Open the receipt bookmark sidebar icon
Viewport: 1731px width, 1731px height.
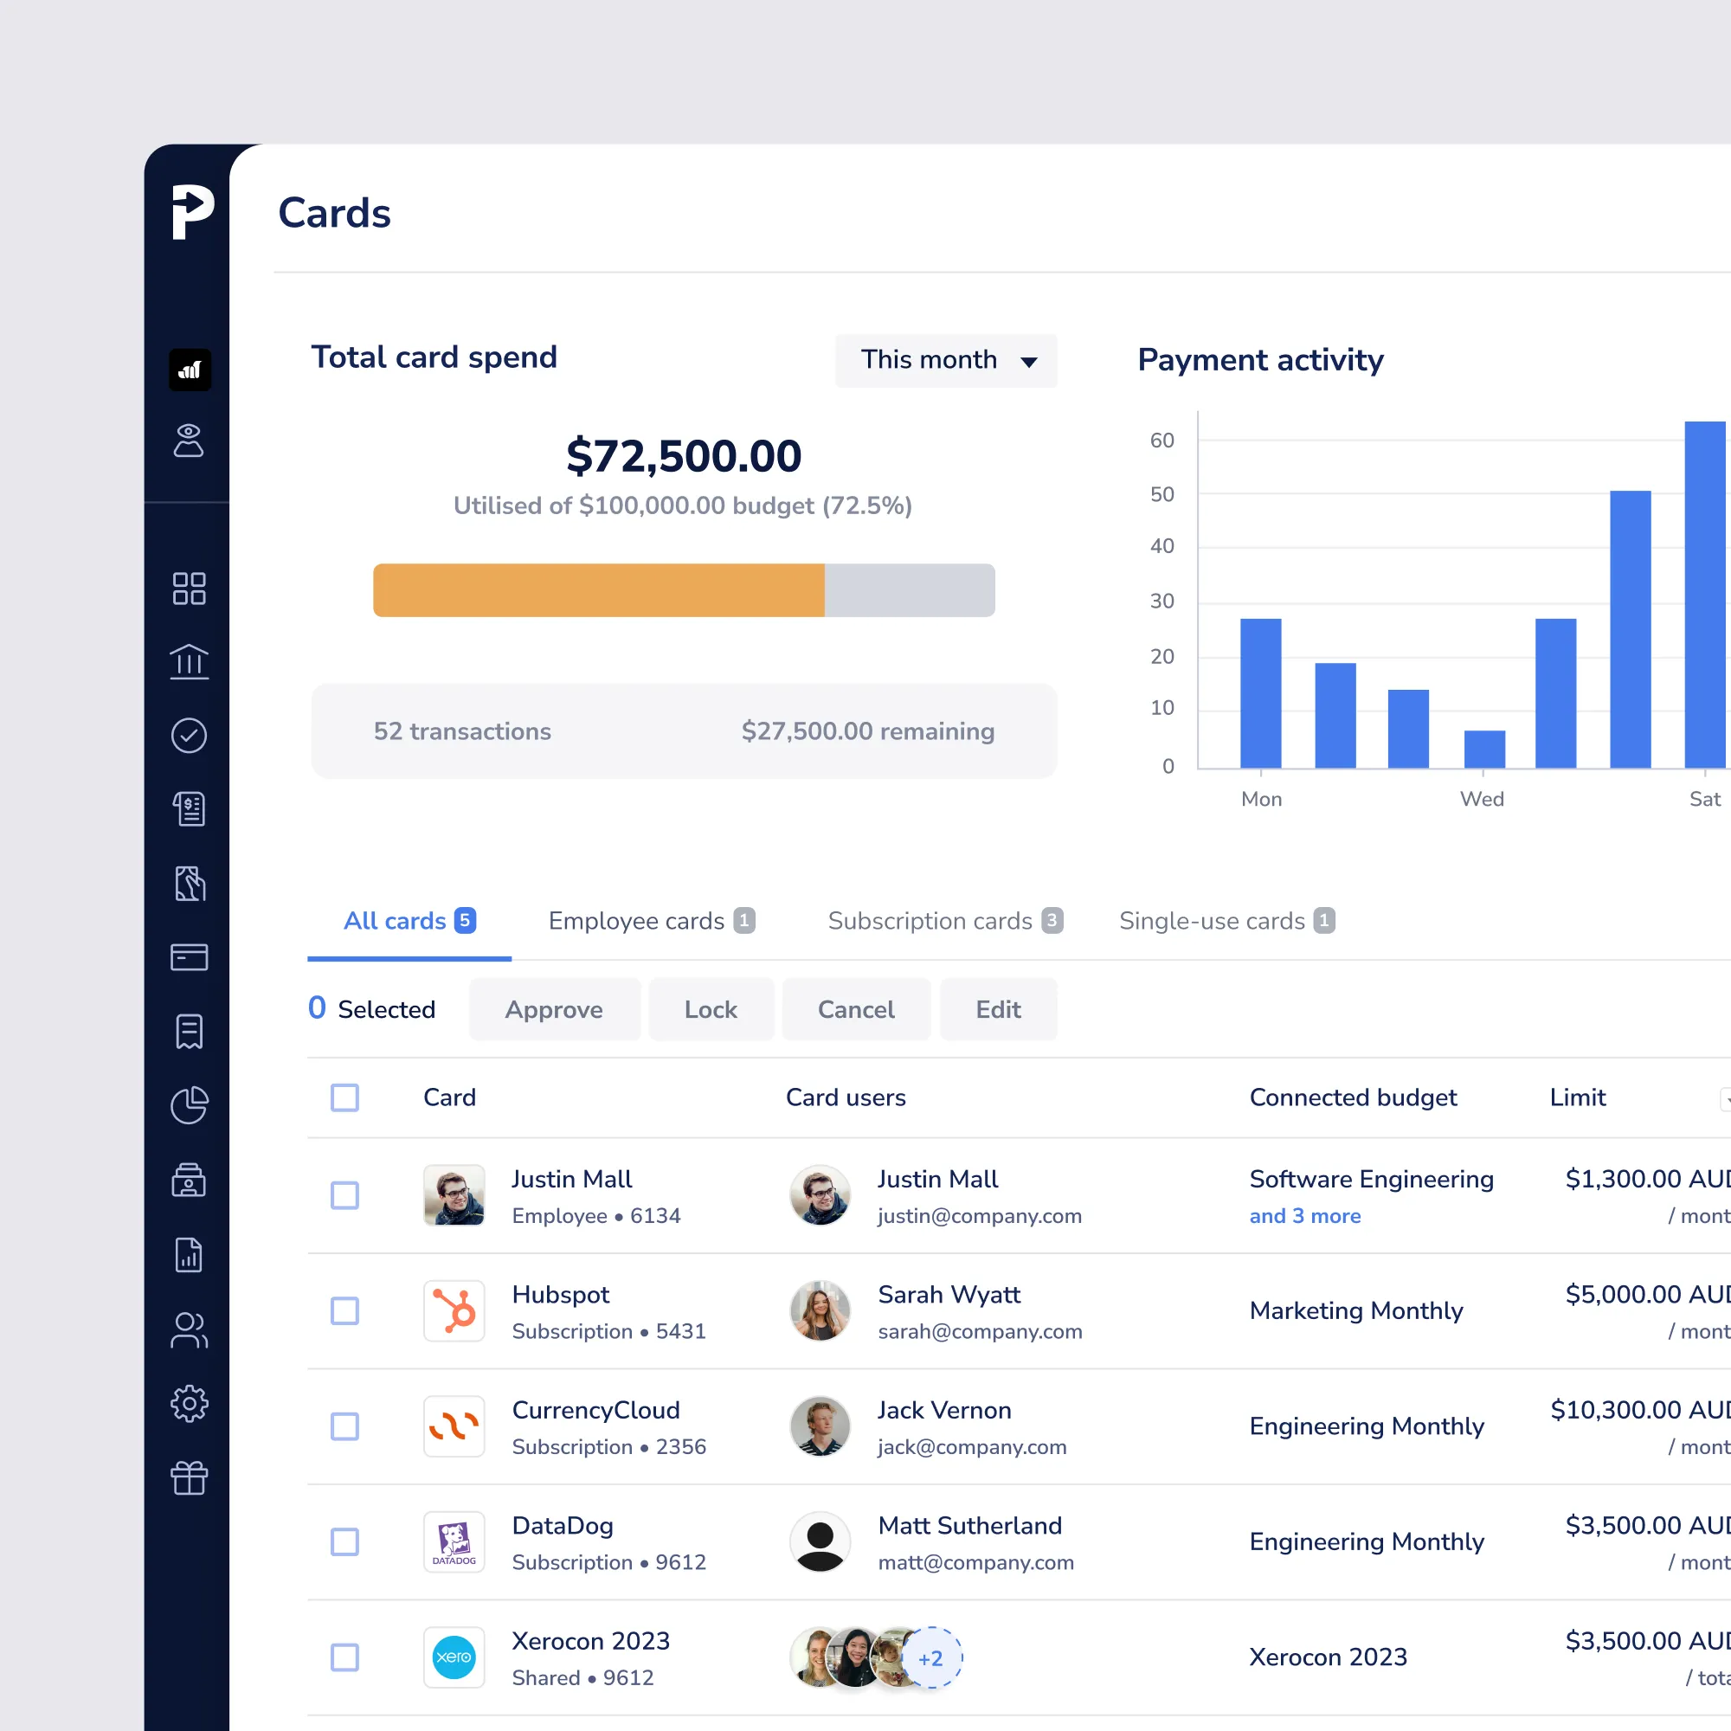point(189,1032)
